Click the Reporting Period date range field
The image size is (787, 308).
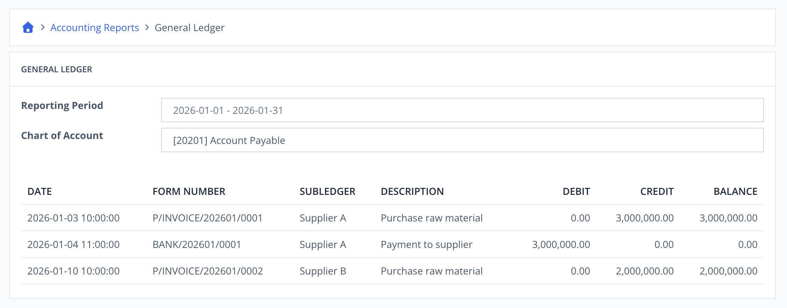coord(462,110)
